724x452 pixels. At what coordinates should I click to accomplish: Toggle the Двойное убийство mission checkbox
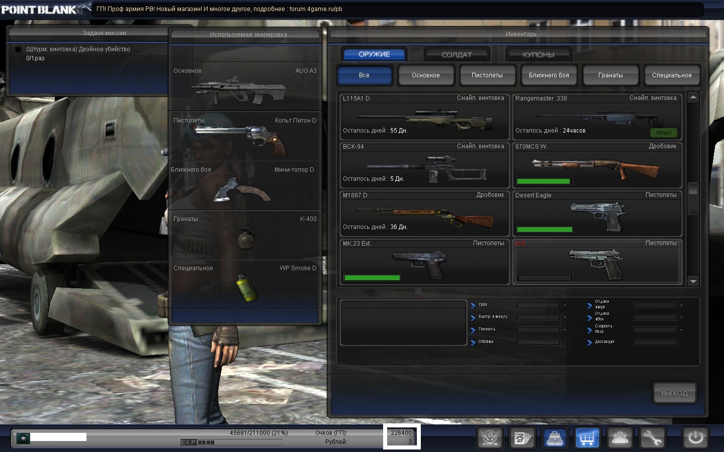[18, 49]
